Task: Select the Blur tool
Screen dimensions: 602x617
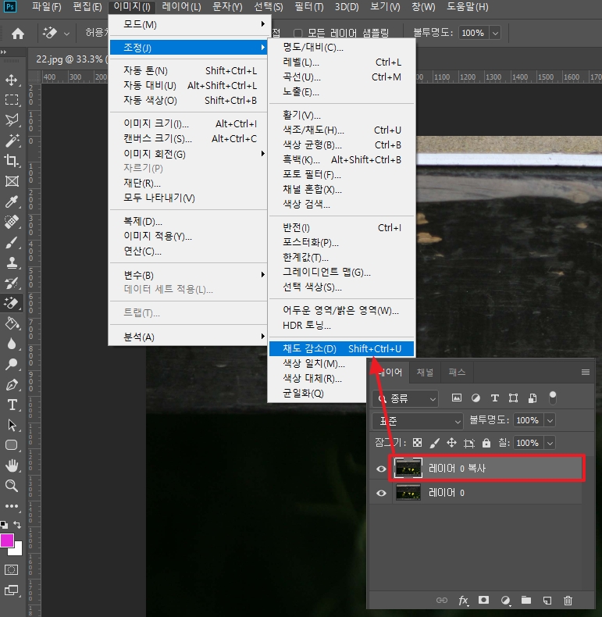Action: 12,344
